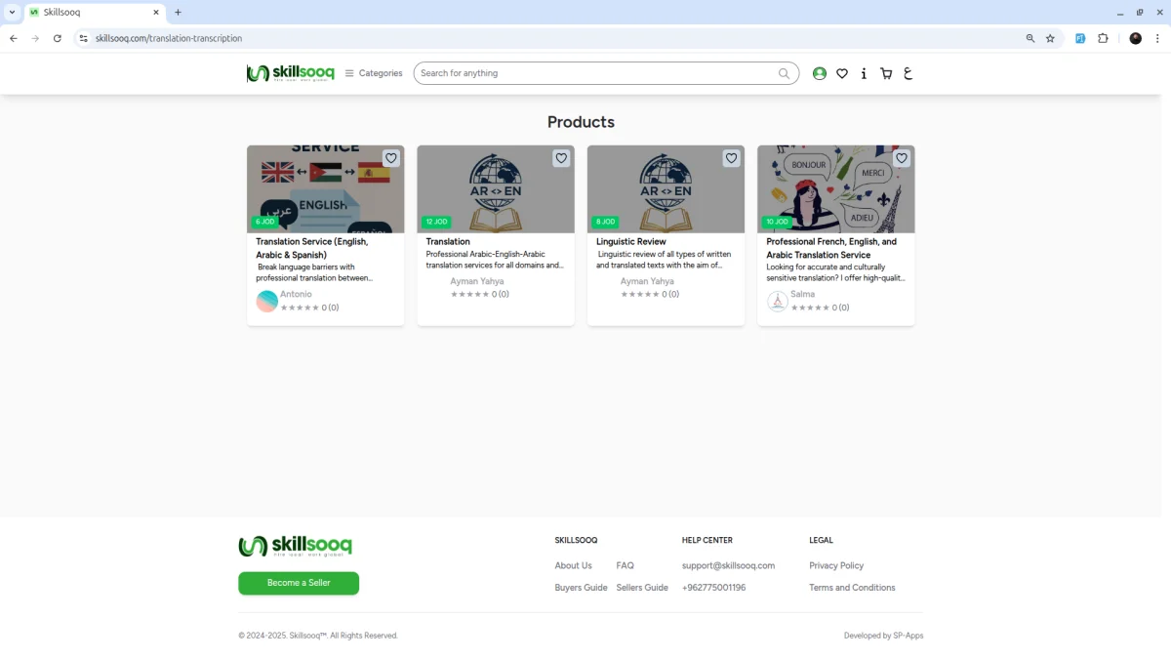Click the Become a Seller button
This screenshot has width=1171, height=659.
pyautogui.click(x=299, y=583)
